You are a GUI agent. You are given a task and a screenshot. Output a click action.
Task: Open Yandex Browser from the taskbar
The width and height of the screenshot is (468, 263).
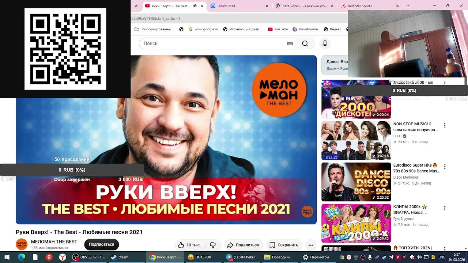pyautogui.click(x=63, y=257)
